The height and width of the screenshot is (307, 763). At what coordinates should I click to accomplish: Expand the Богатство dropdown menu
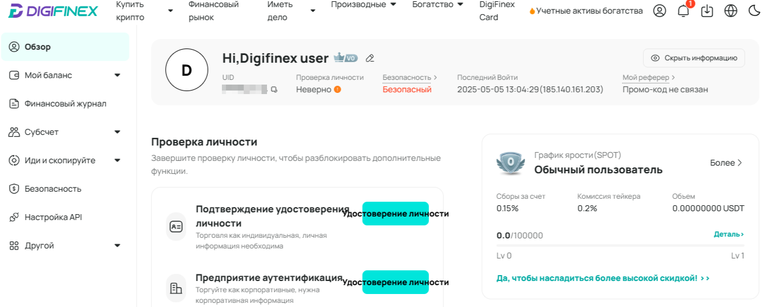(x=460, y=4)
